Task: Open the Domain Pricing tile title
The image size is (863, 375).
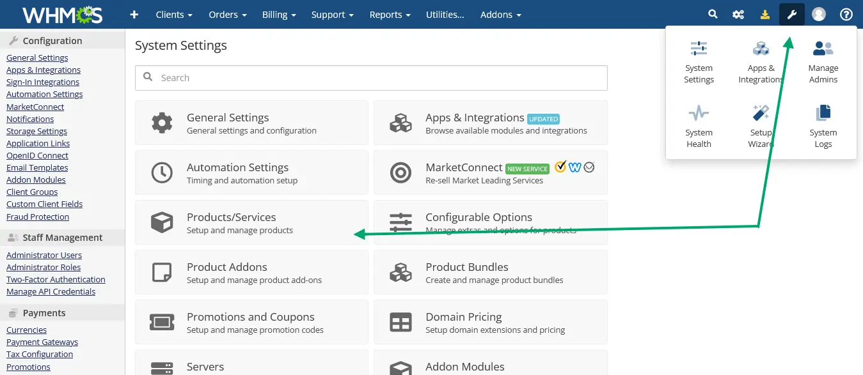Action: pos(464,317)
